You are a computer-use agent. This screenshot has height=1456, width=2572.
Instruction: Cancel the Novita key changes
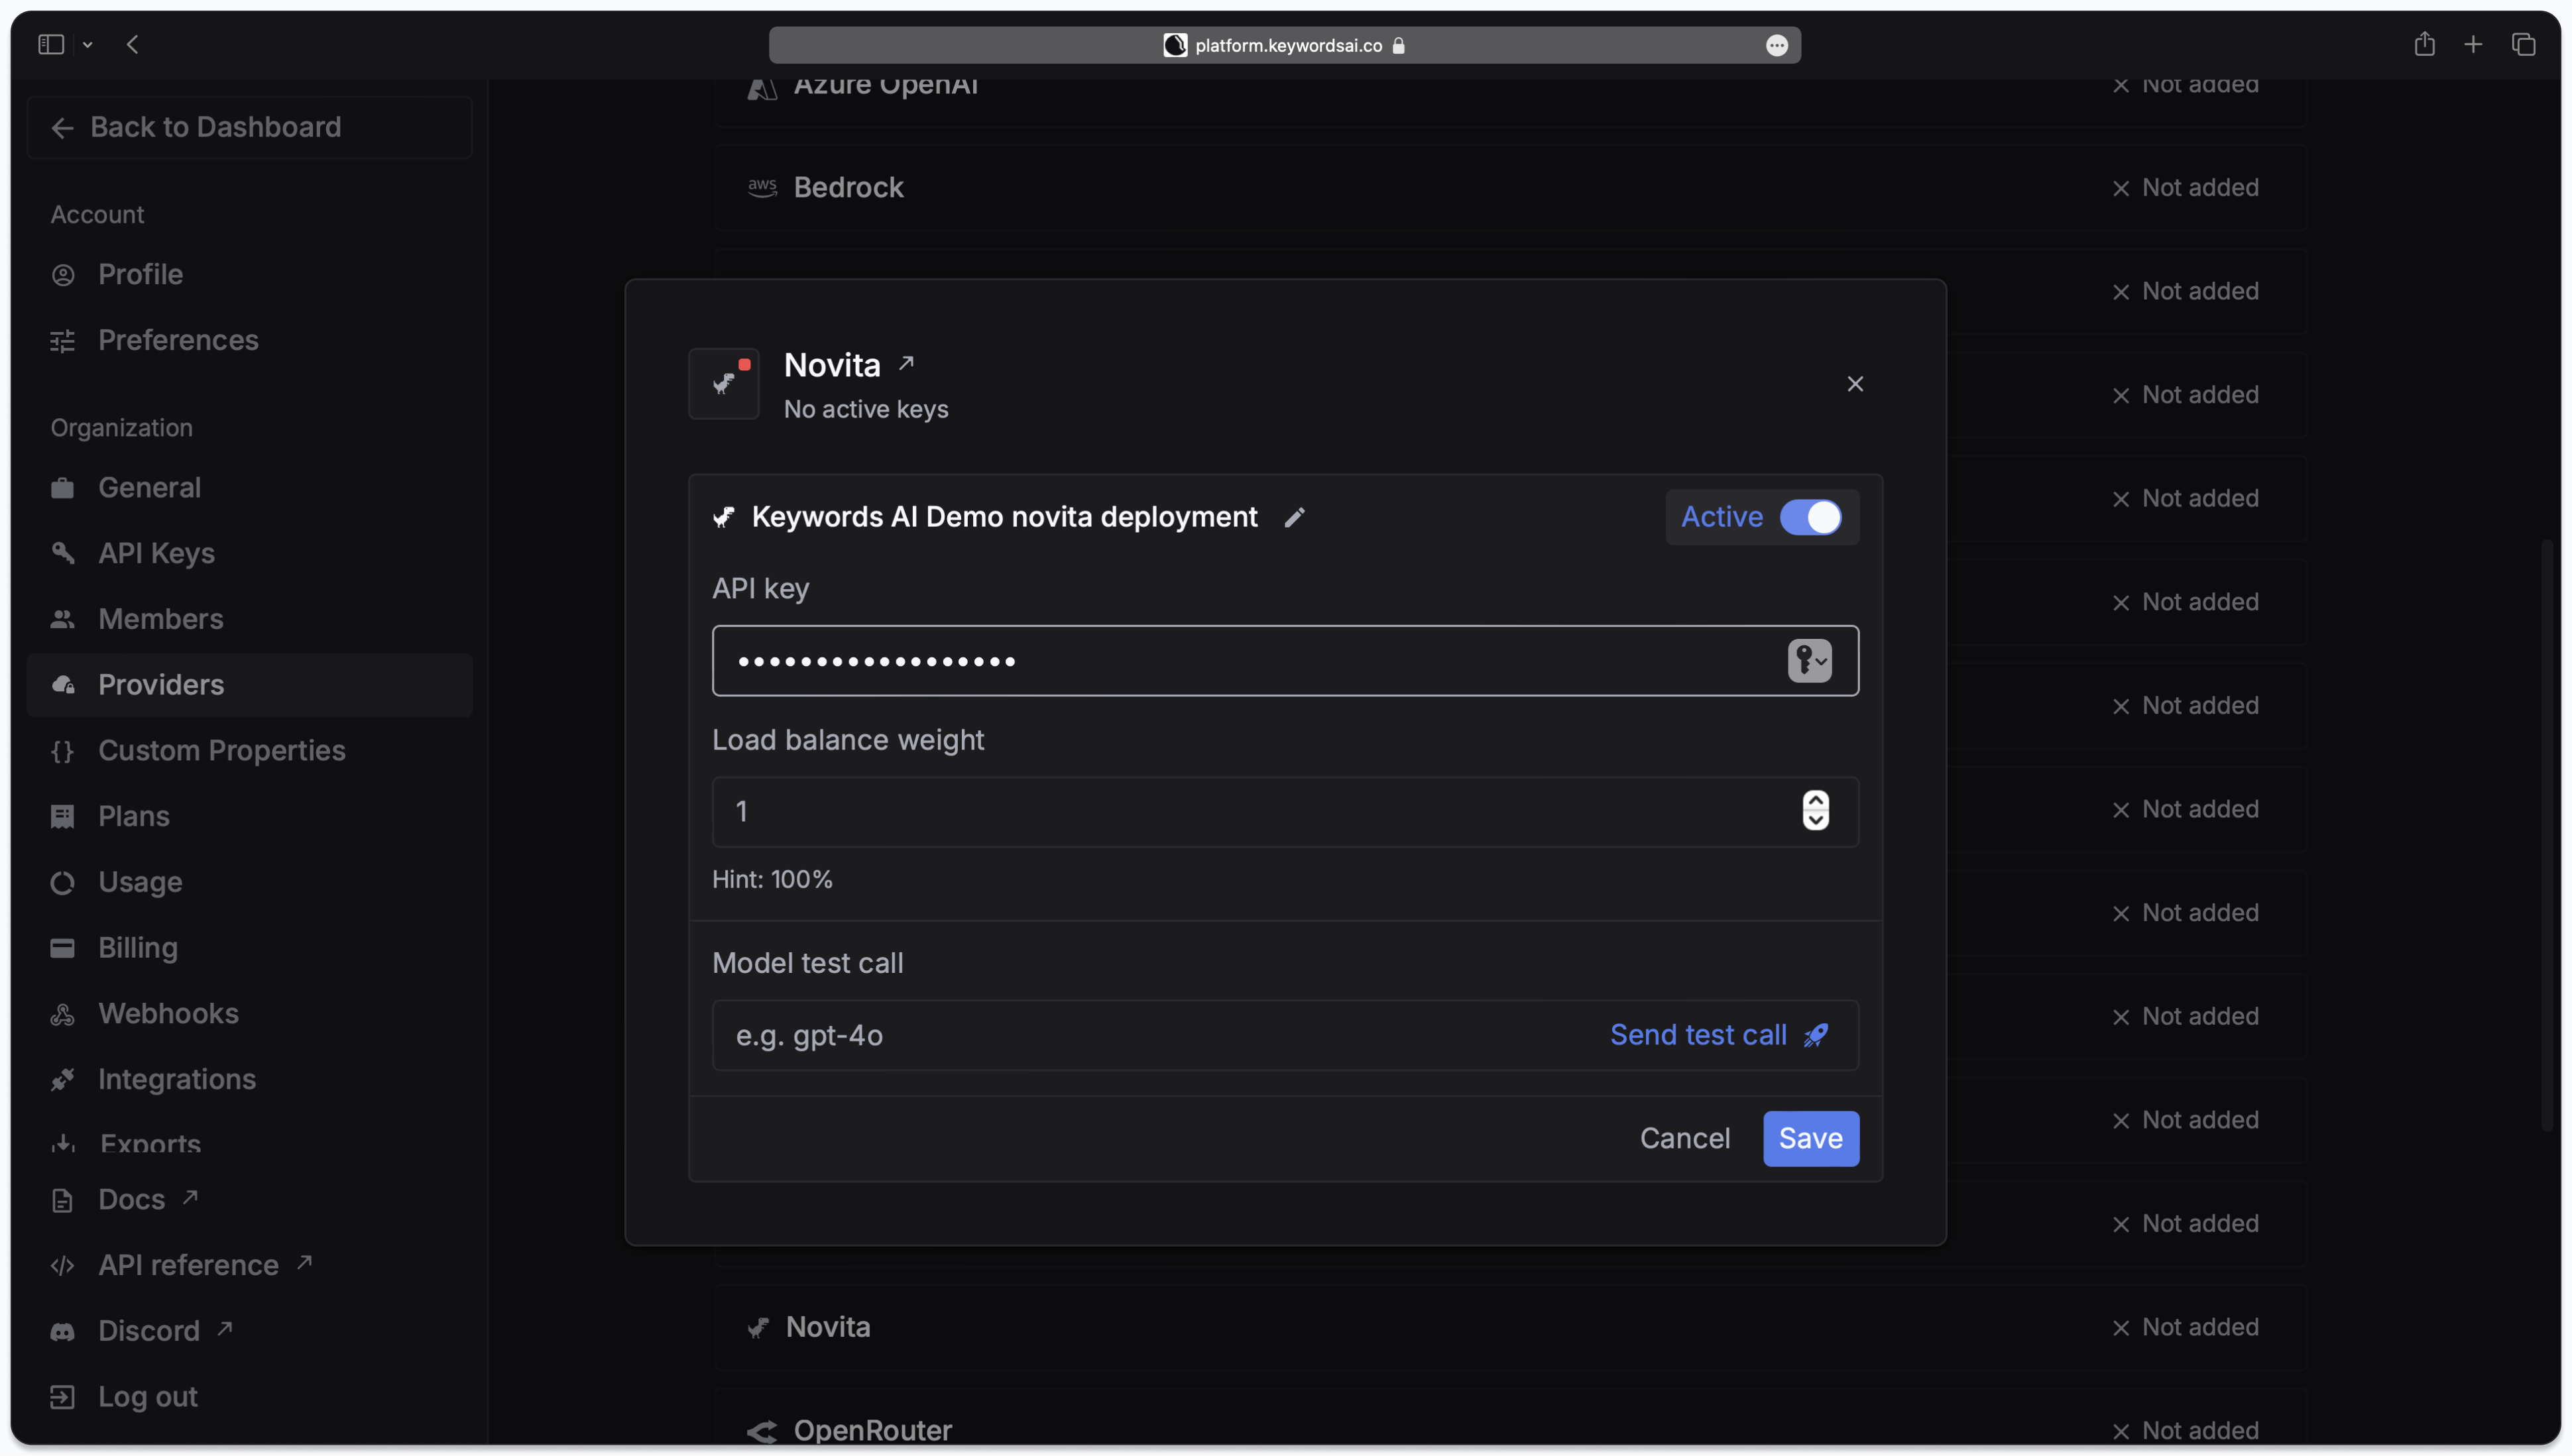1685,1138
